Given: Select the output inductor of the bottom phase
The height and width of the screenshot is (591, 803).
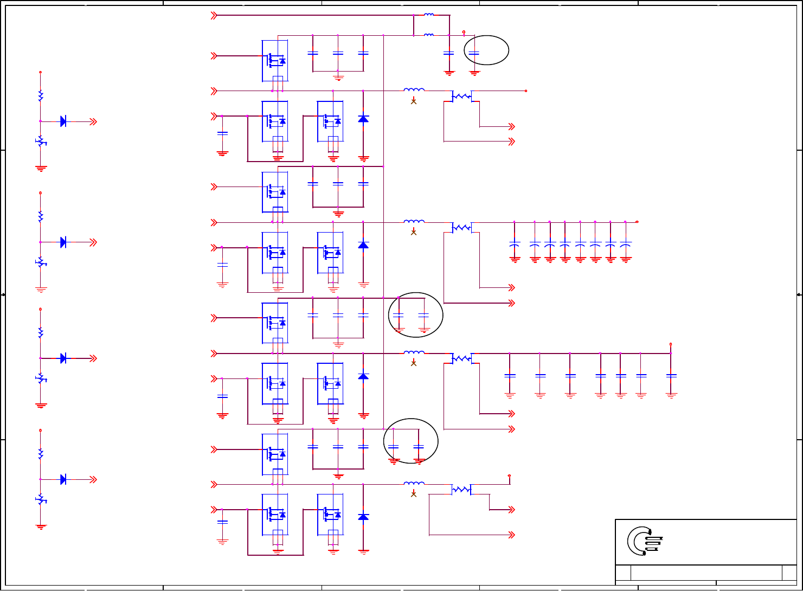Looking at the screenshot, I should coord(414,483).
